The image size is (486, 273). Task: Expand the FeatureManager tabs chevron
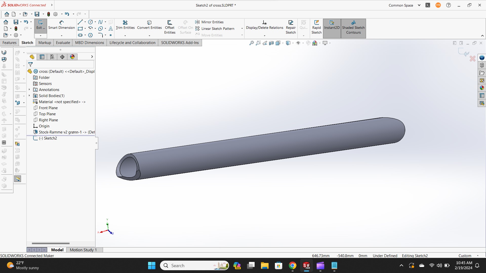(92, 57)
